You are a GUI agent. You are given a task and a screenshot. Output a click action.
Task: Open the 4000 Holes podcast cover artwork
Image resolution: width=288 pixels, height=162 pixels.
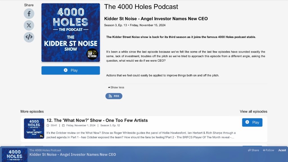[71, 33]
